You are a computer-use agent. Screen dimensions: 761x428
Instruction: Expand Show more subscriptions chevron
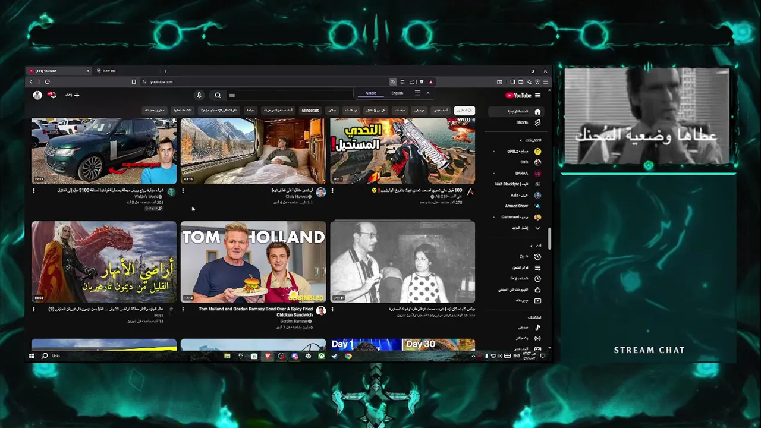[537, 228]
